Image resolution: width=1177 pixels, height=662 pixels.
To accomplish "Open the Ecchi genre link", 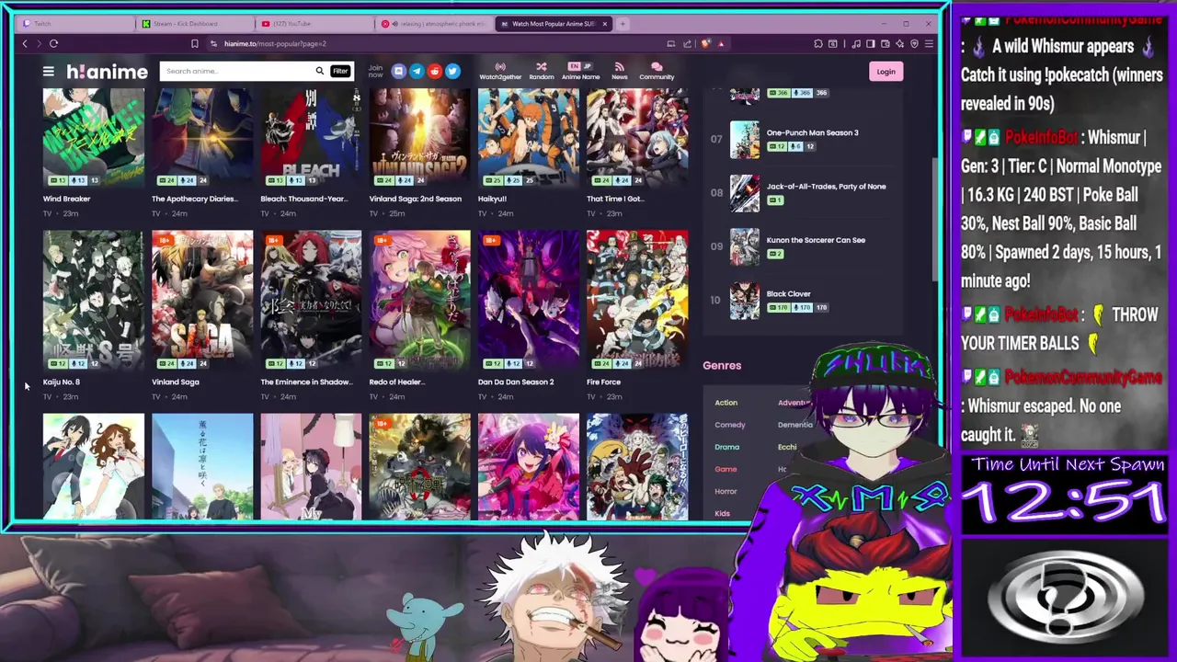I will [787, 447].
